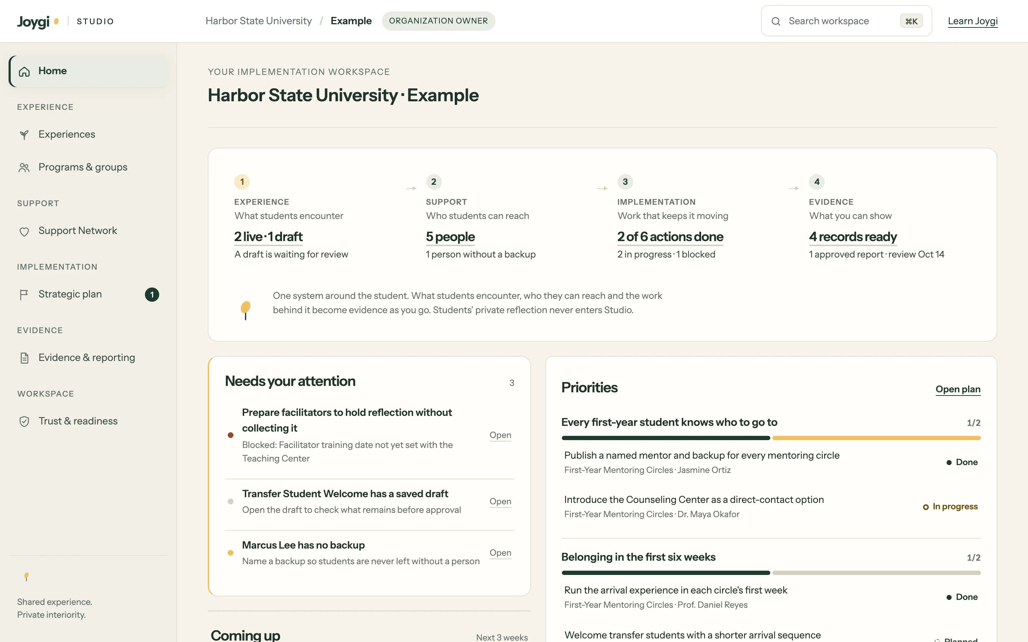Click 'Run the arrival experience' action row
The width and height of the screenshot is (1028, 642).
click(771, 597)
